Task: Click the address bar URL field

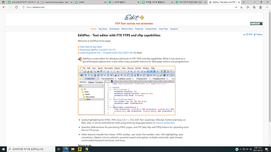Action: click(128, 7)
